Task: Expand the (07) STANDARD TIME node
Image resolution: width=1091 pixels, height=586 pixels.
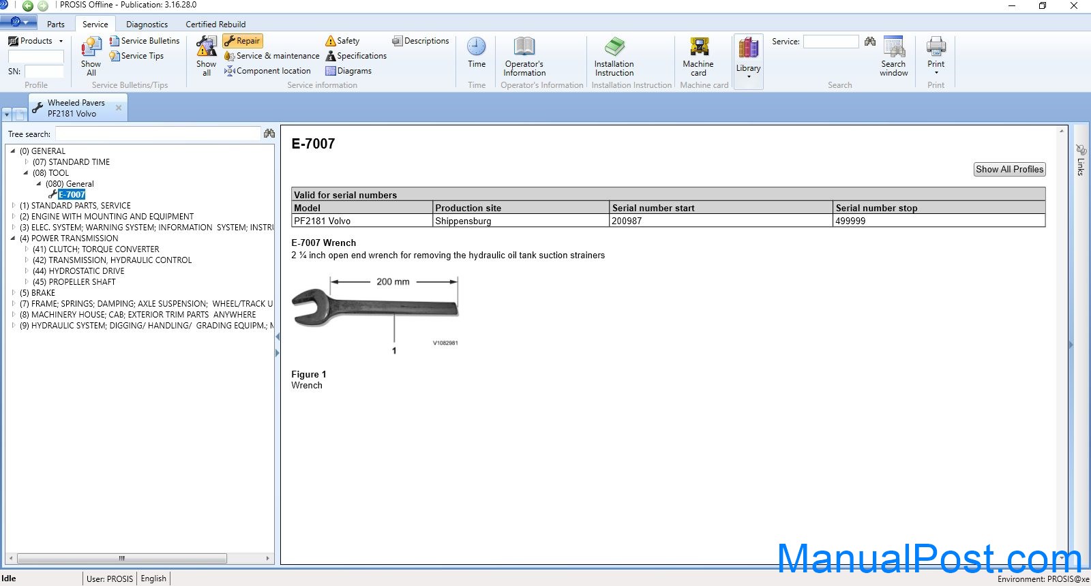Action: click(x=27, y=162)
